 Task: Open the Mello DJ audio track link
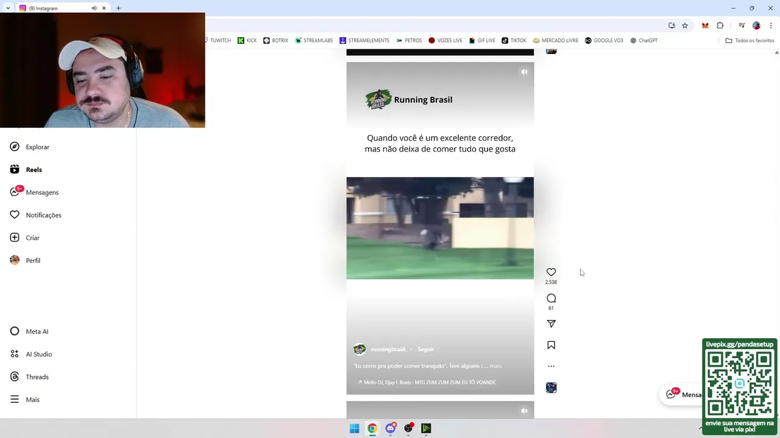tap(427, 382)
